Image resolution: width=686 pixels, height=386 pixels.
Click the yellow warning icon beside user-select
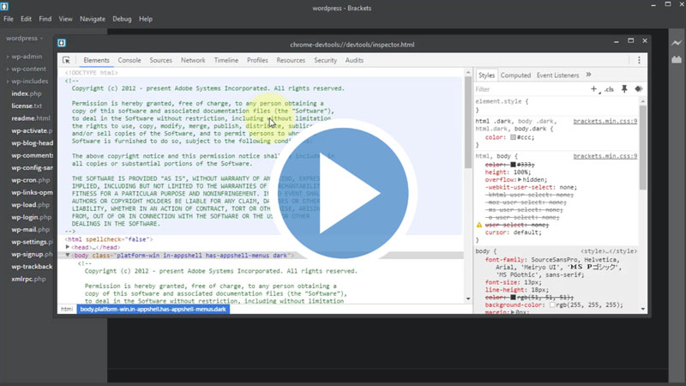point(479,225)
